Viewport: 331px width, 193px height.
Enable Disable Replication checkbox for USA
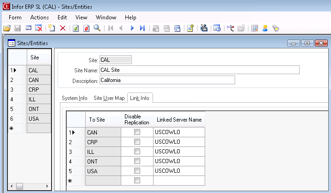[x=137, y=171]
